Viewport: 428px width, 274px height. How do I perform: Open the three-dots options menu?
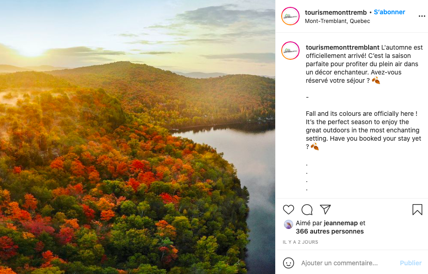click(x=422, y=16)
